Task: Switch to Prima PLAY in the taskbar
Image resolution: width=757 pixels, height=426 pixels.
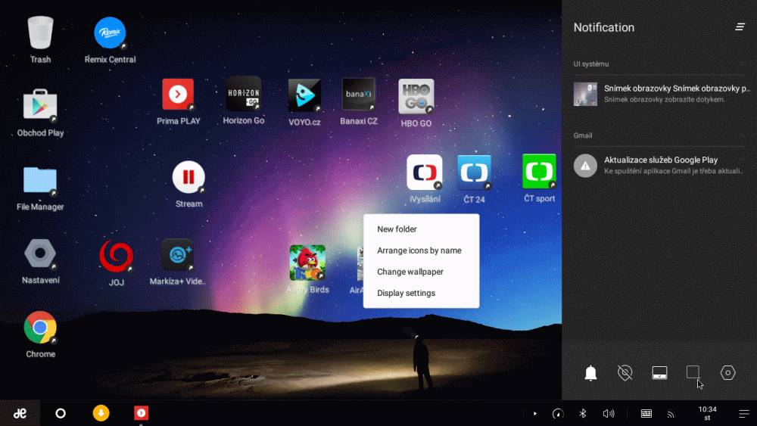Action: tap(141, 413)
